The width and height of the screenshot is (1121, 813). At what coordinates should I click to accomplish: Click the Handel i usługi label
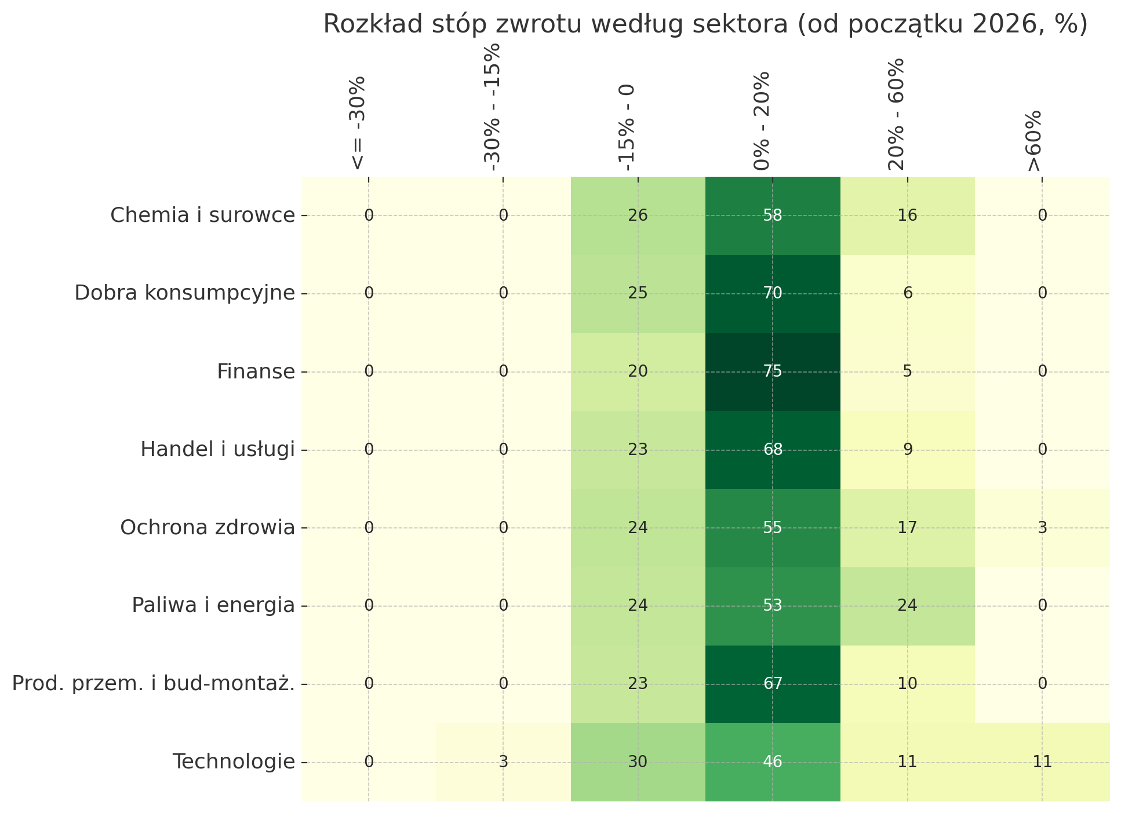217,450
